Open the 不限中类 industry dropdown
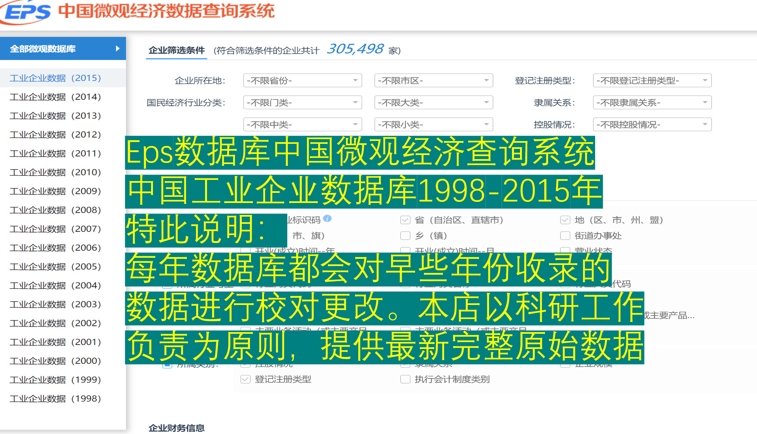This screenshot has width=757, height=434. pyautogui.click(x=303, y=125)
